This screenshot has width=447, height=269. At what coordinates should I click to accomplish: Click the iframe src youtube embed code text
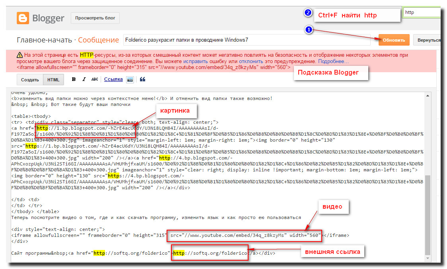244,235
